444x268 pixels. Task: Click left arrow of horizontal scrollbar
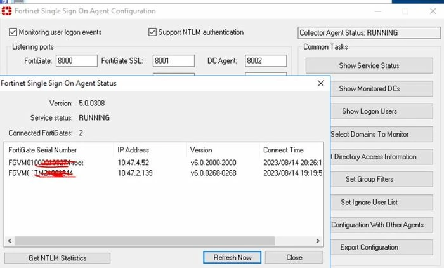pos(10,241)
